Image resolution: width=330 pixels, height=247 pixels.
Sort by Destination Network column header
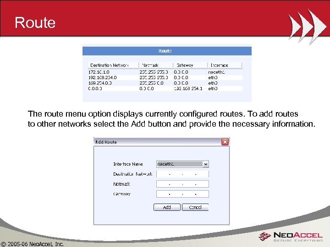[113, 65]
